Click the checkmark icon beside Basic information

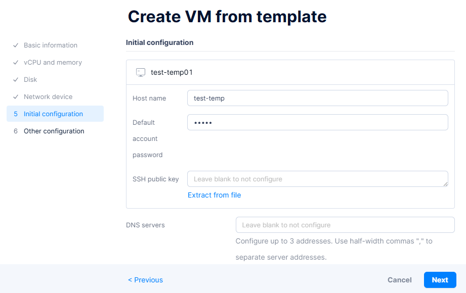16,45
